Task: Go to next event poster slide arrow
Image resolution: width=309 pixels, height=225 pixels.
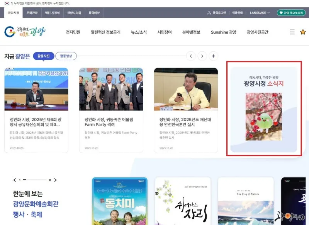Action: click(x=55, y=180)
